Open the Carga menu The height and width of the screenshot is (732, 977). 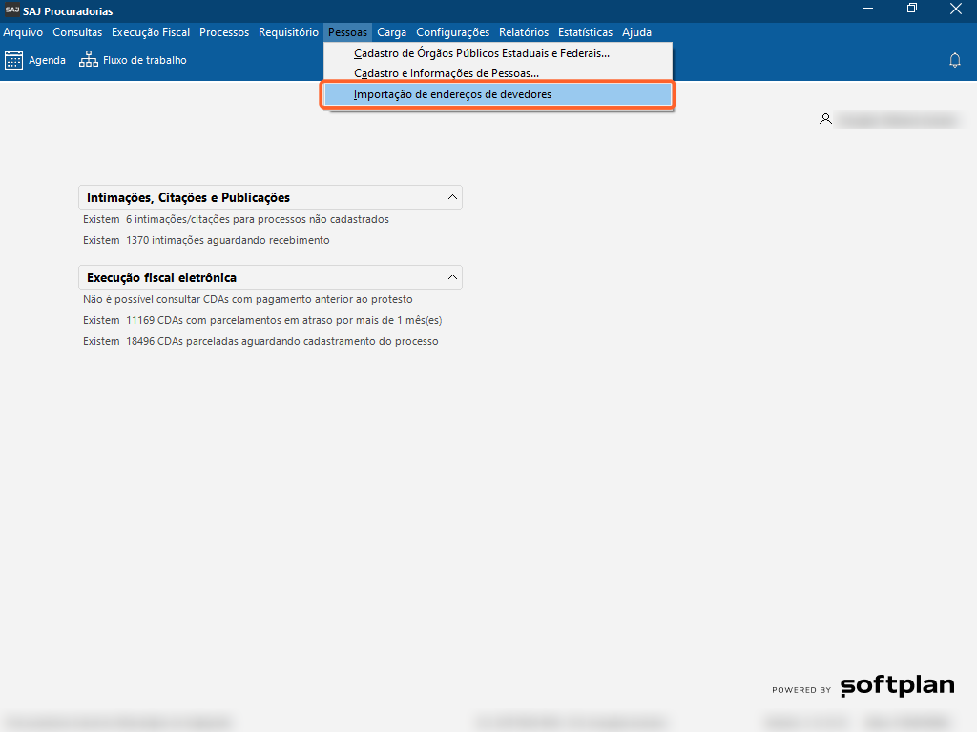[x=391, y=32]
